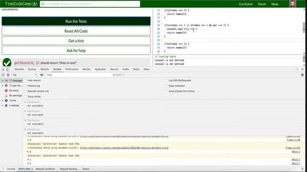
Task: Switch to the Memory tab
Action: (86, 69)
